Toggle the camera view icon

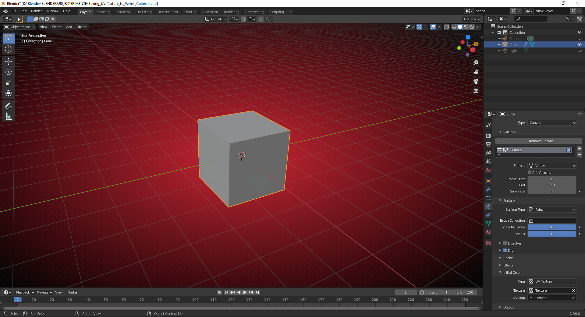point(476,81)
